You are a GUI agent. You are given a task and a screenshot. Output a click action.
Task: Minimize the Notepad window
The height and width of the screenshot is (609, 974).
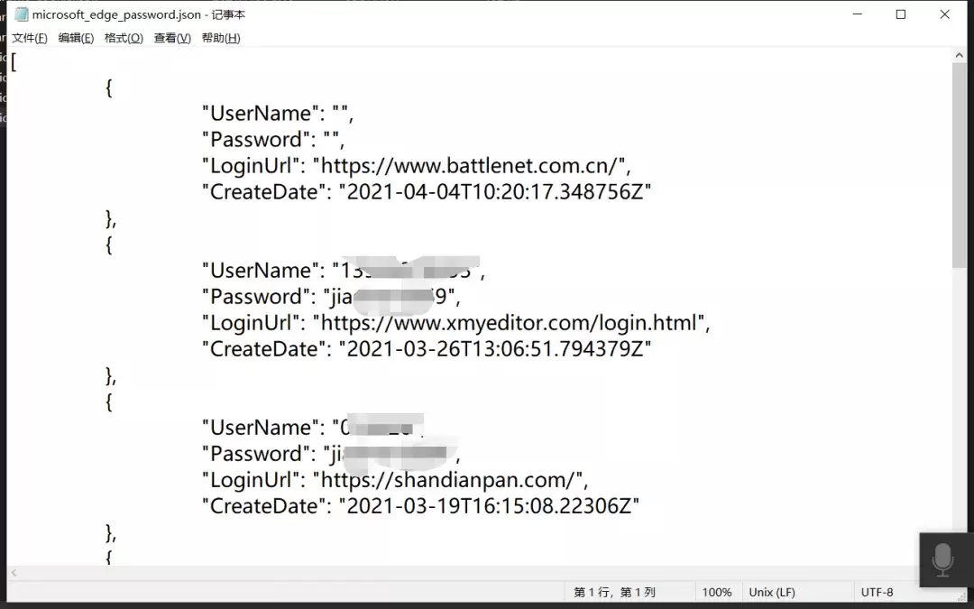pos(858,14)
